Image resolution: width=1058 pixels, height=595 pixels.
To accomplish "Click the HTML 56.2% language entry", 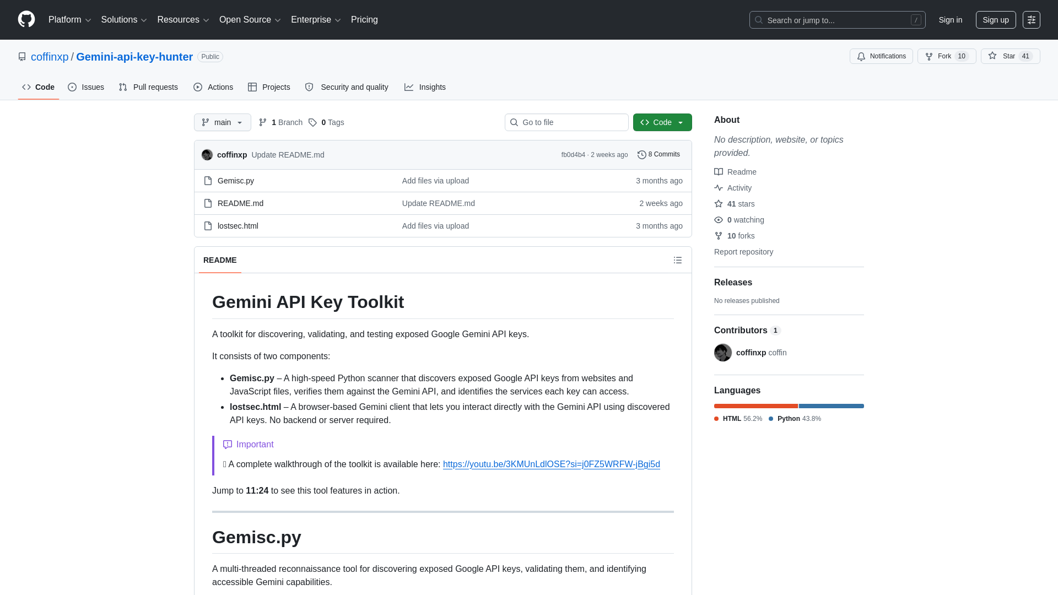I will pos(738,419).
